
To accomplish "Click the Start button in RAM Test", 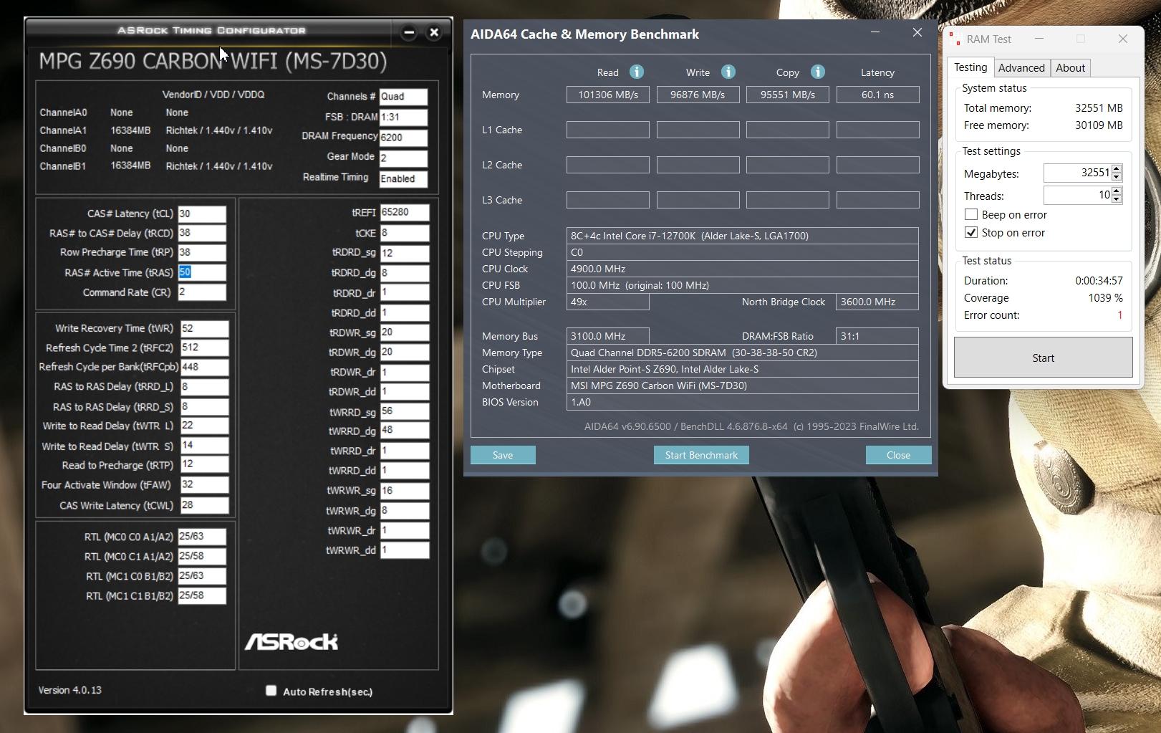I will coord(1043,358).
